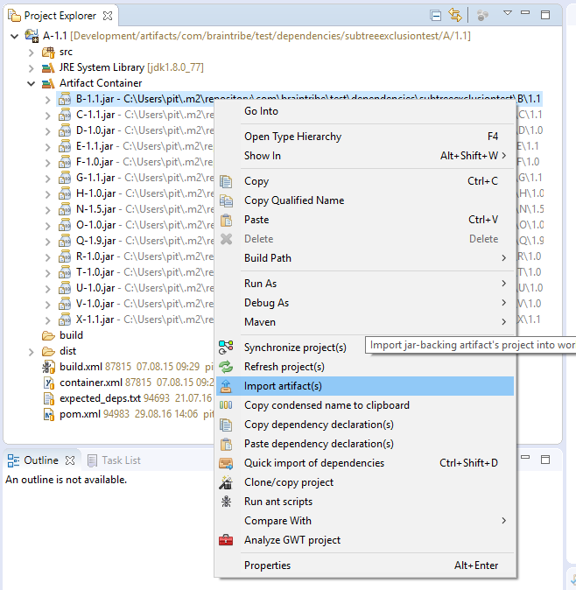Click the Analyze GWT project toolbox icon

pos(226,540)
